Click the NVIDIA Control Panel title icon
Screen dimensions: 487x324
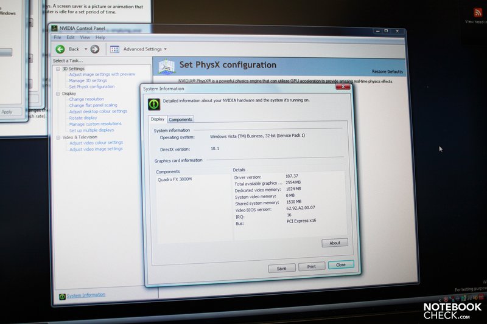tap(54, 28)
